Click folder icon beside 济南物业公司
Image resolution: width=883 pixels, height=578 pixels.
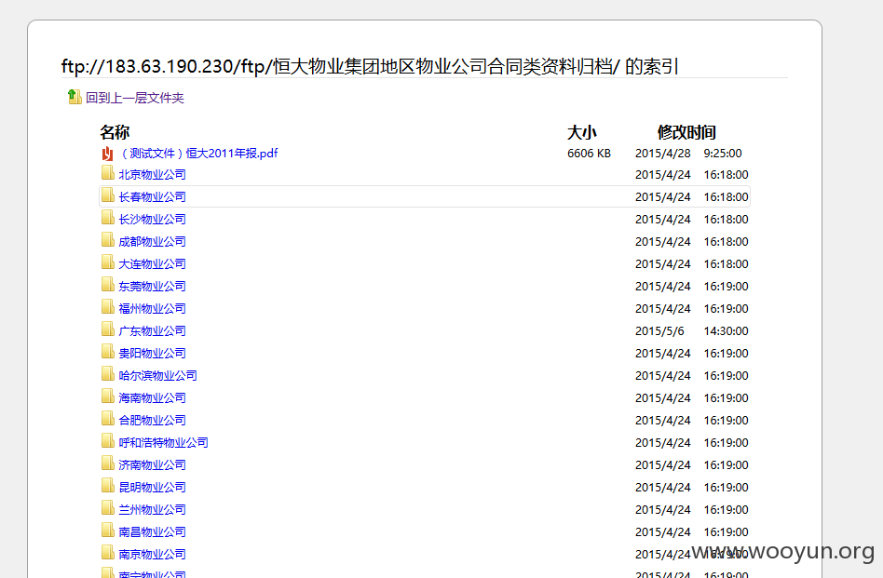click(x=107, y=463)
